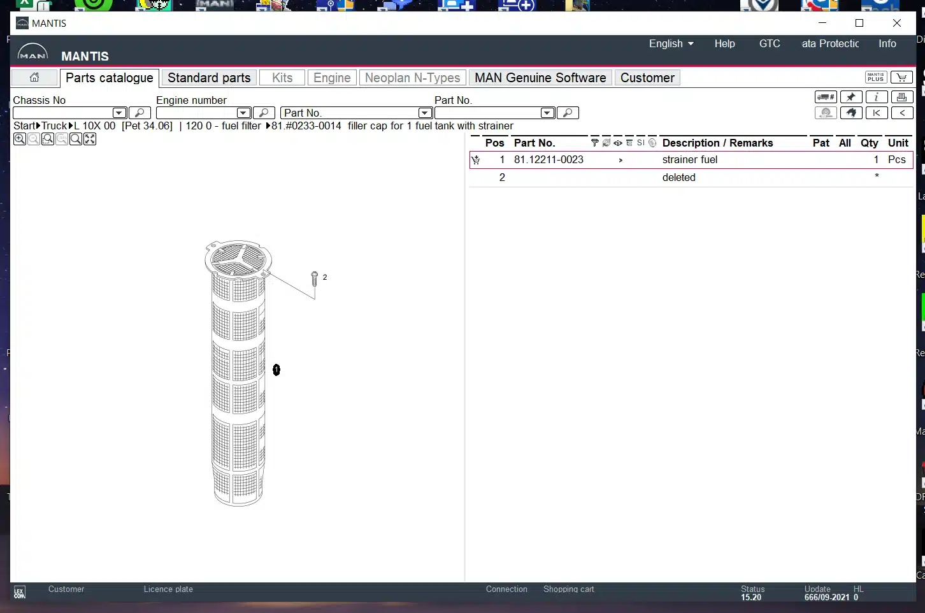This screenshot has height=613, width=925.
Task: Select the 'deleted' row at position 2
Action: pos(678,178)
